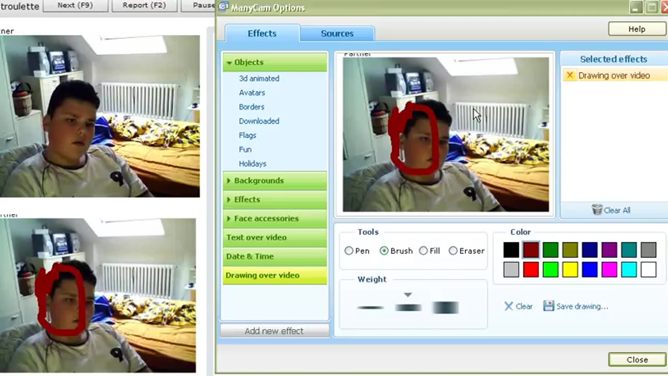Click Clear drawing link
Viewport: 668px width, 376px height.
(x=524, y=307)
